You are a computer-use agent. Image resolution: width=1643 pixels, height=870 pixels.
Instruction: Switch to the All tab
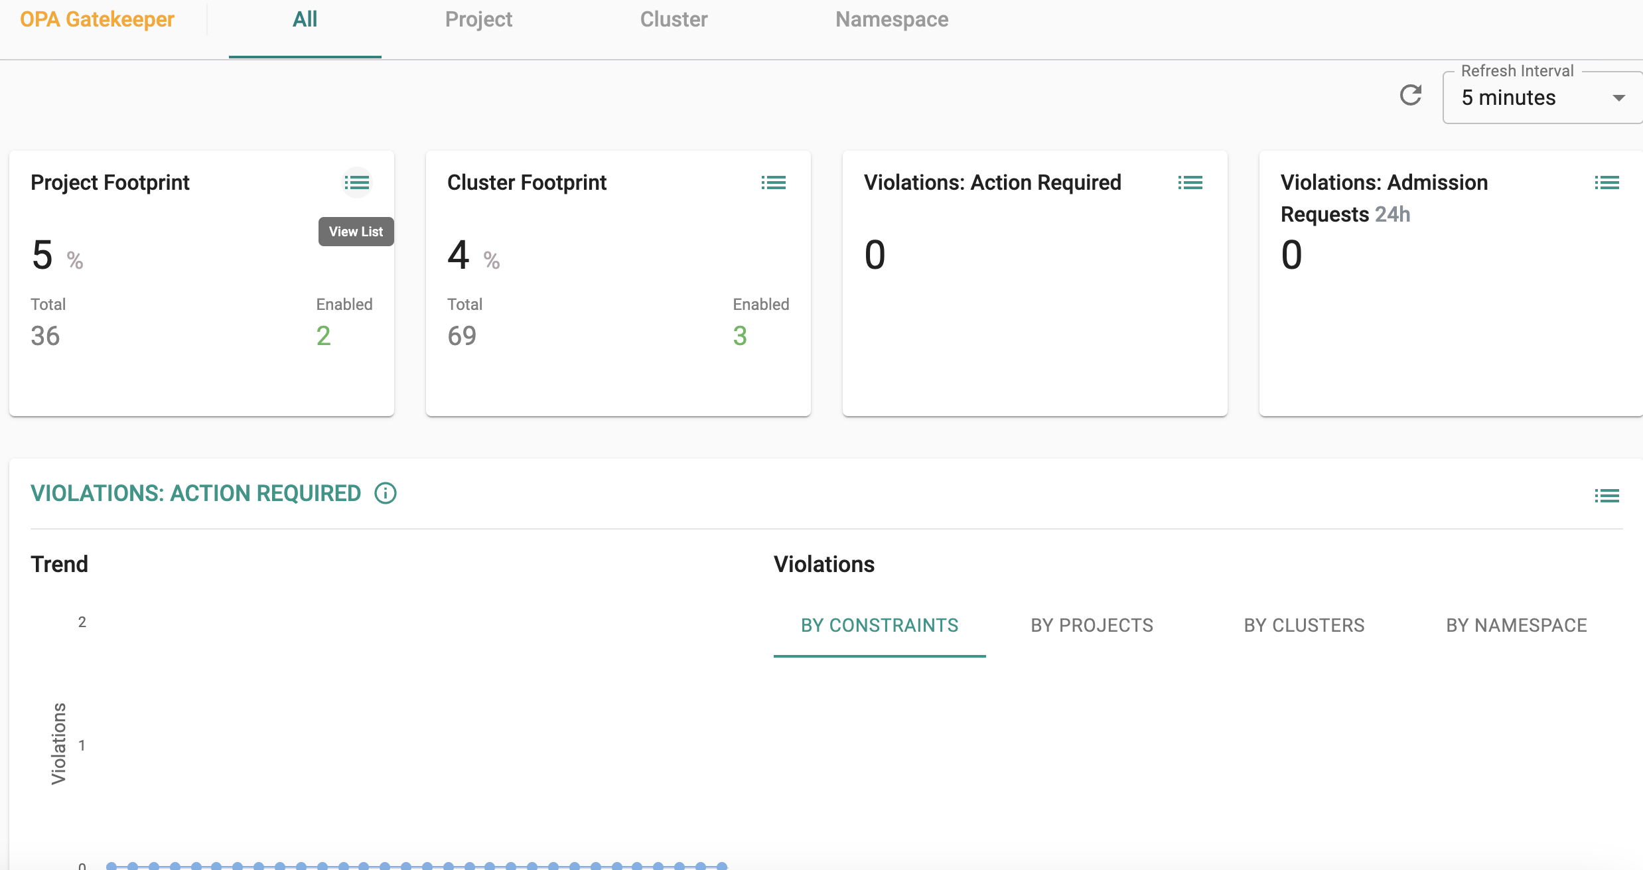coord(305,20)
